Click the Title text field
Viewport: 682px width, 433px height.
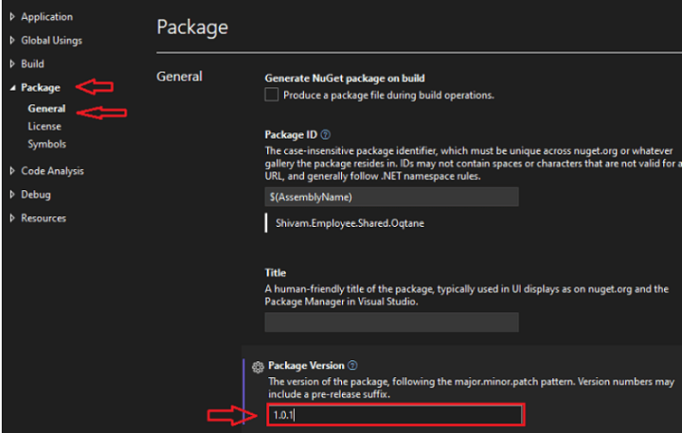click(391, 322)
